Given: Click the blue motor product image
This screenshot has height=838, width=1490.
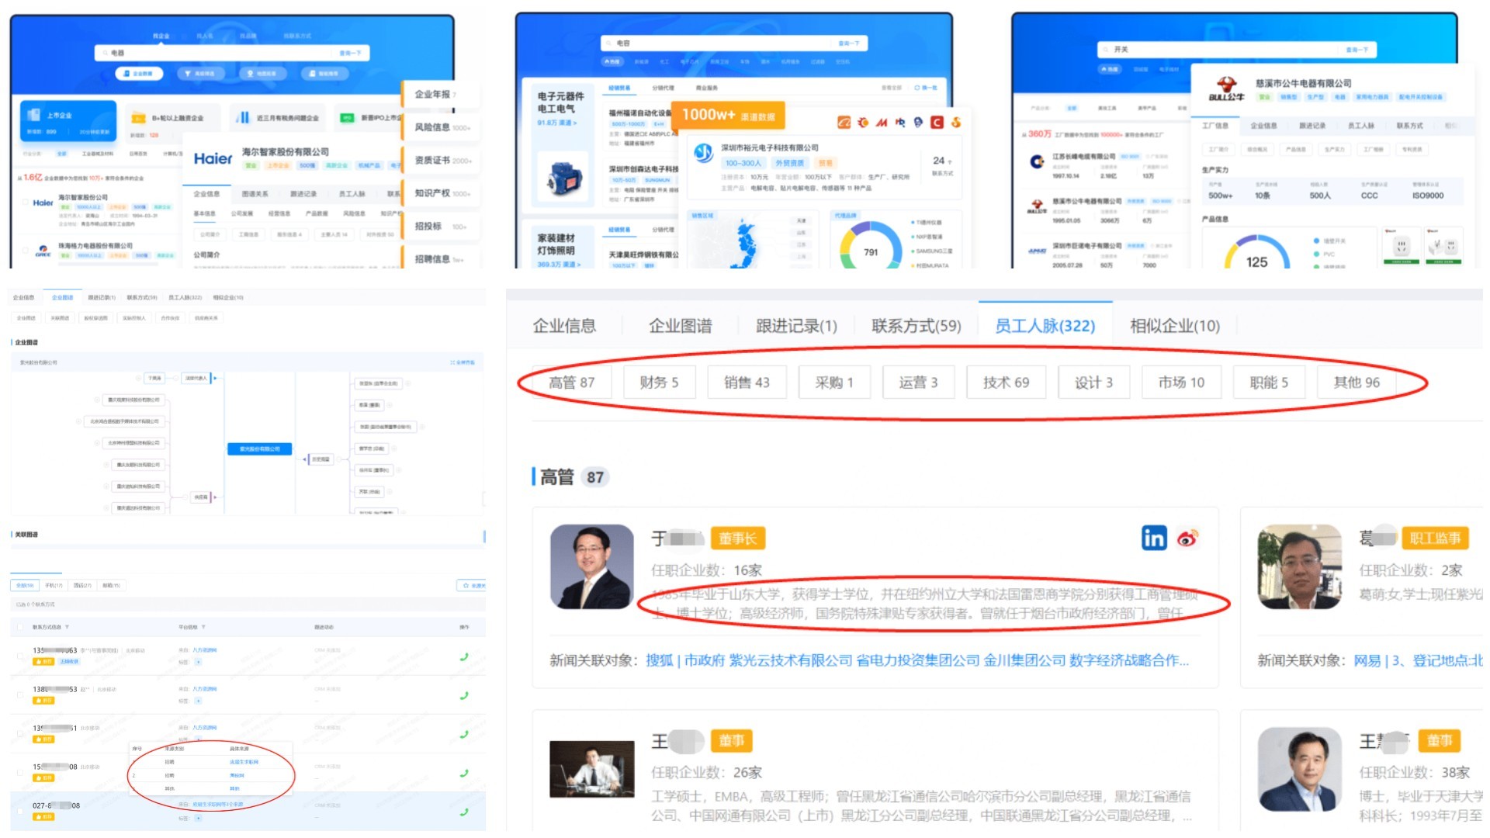Looking at the screenshot, I should pos(564,179).
